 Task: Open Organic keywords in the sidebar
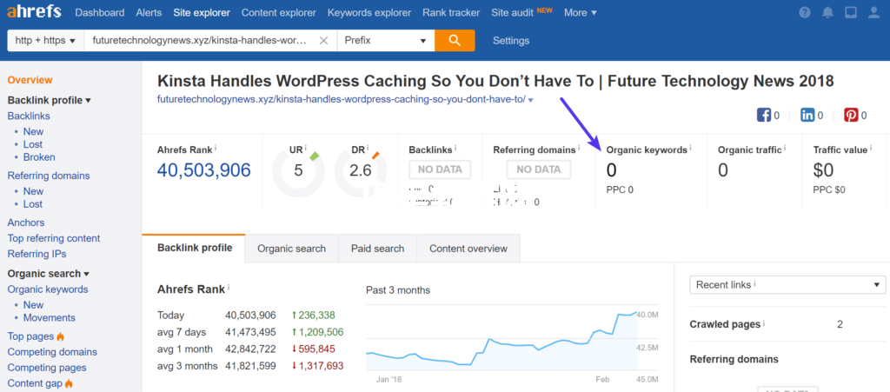click(x=48, y=289)
